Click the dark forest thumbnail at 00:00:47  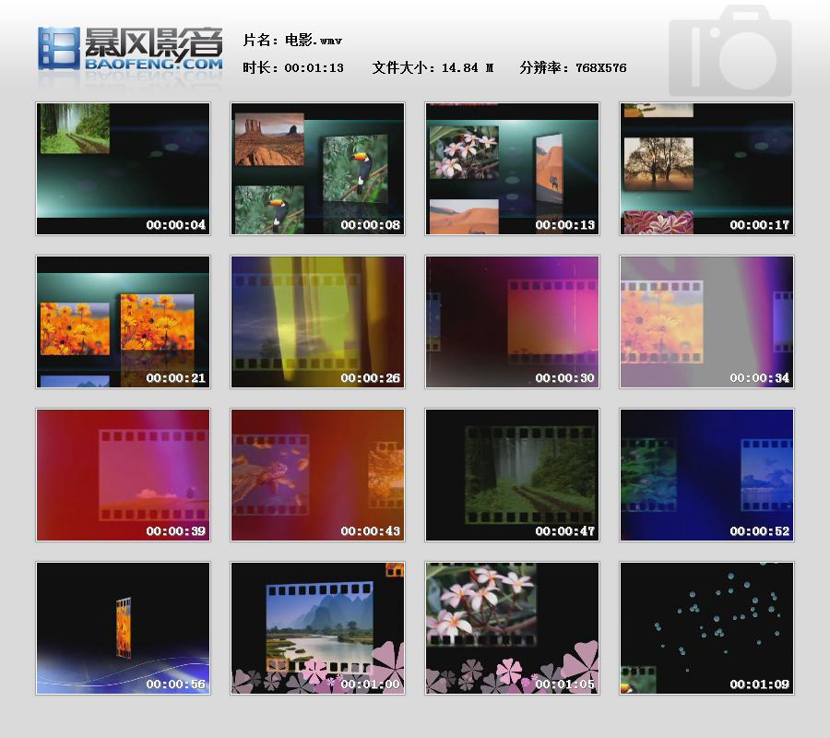point(512,474)
